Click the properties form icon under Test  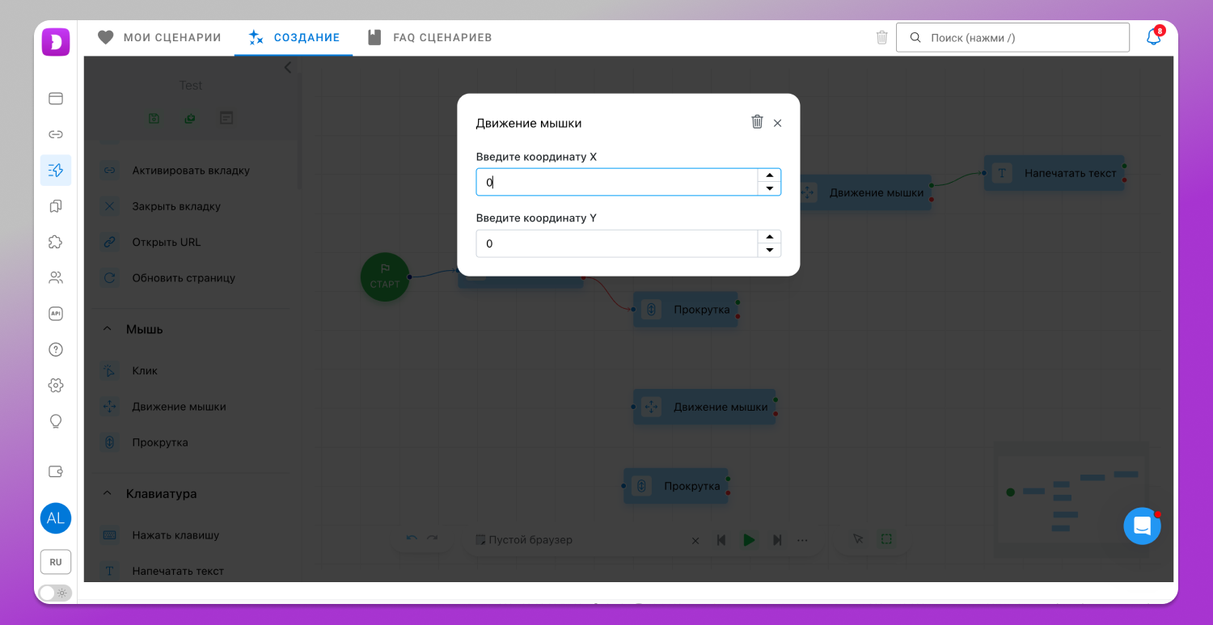click(226, 118)
